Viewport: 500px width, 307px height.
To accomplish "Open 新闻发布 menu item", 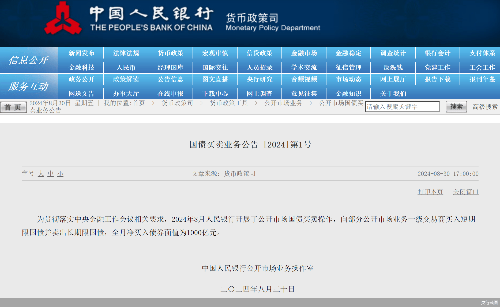I will pos(81,53).
